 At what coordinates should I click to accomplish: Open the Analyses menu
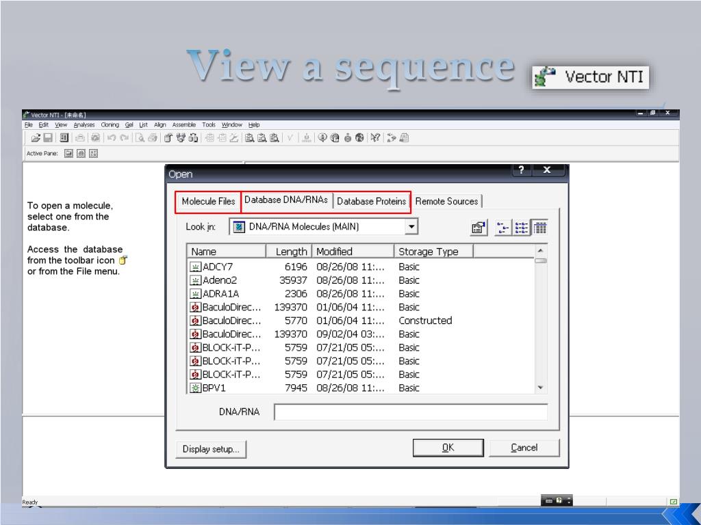tap(84, 125)
